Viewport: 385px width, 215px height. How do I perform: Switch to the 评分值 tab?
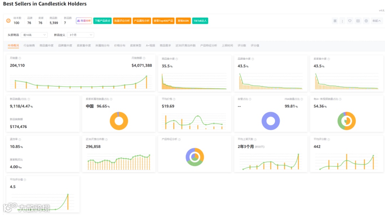click(x=255, y=45)
